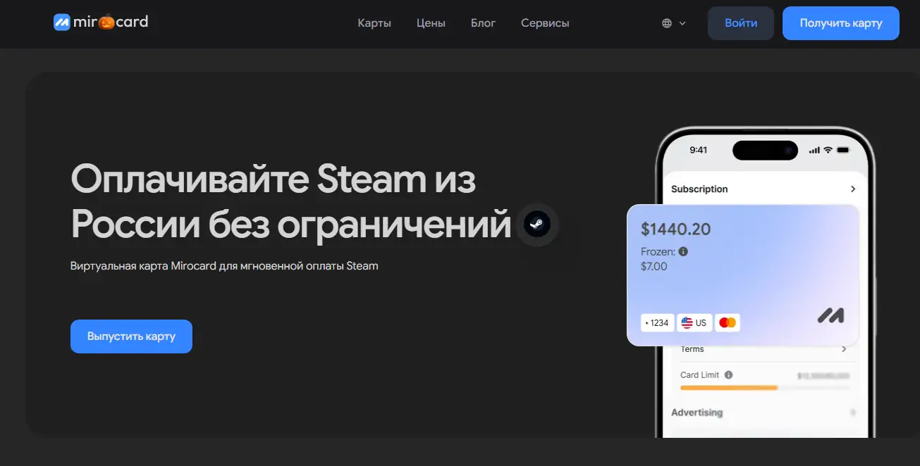Image resolution: width=920 pixels, height=466 pixels.
Task: Click the Выпустить карту button
Action: [131, 336]
